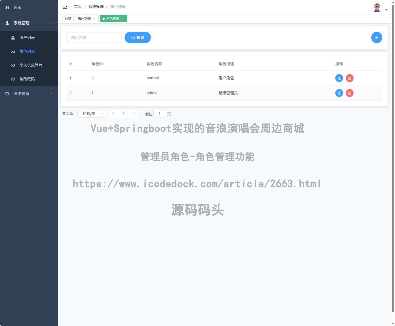Viewport: 395px width, 326px height.
Task: Edit the admin role row
Action: (339, 93)
